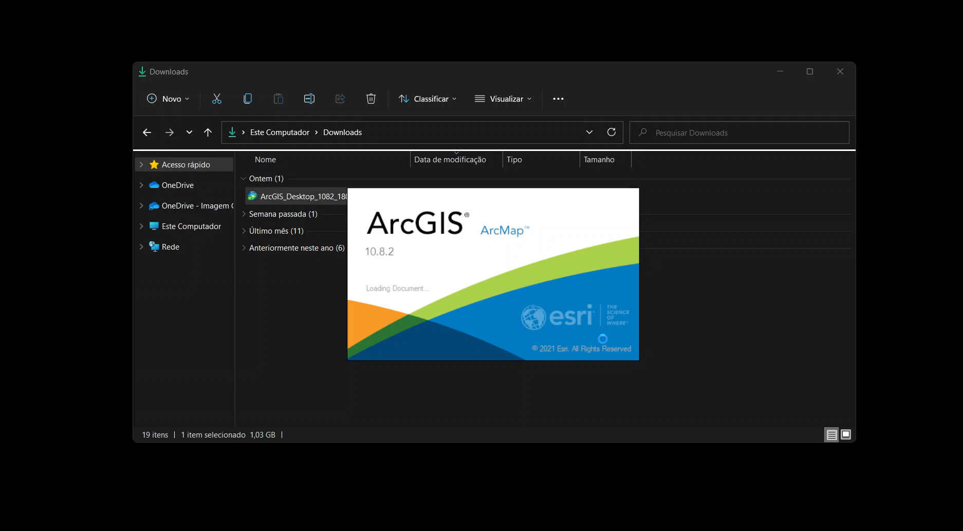Image resolution: width=963 pixels, height=531 pixels.
Task: Switch to details view in the status bar
Action: pos(831,434)
